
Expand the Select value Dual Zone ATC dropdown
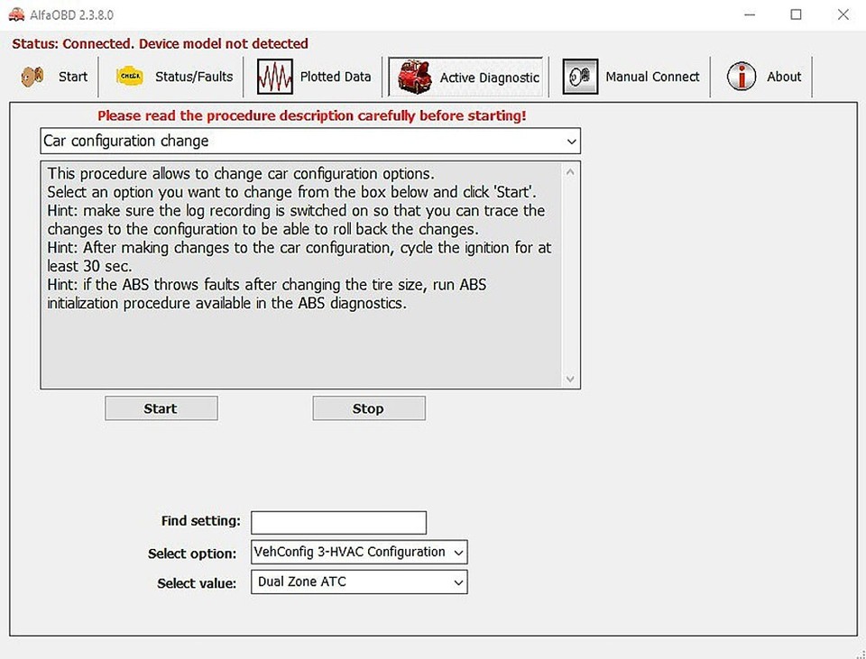pyautogui.click(x=457, y=582)
